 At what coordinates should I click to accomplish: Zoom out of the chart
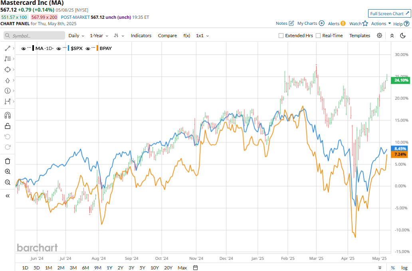[x=8, y=182]
